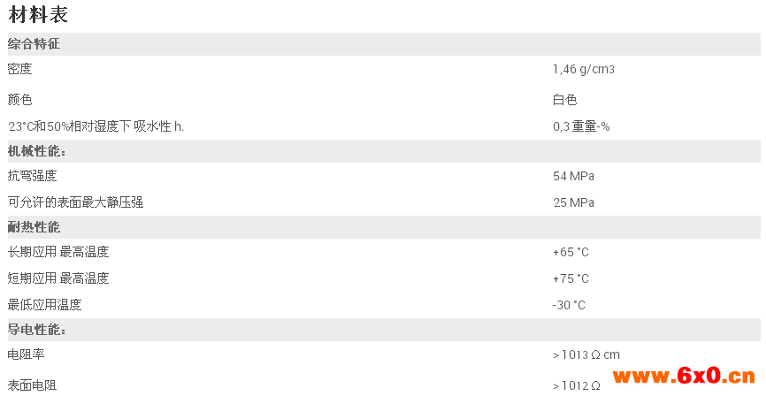Click the 长期应用 最高温度 label

click(x=58, y=252)
